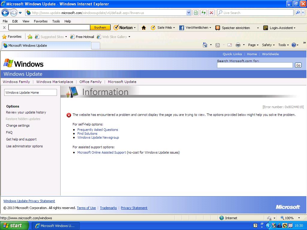
Task: Open Review your update history
Action: [26, 112]
